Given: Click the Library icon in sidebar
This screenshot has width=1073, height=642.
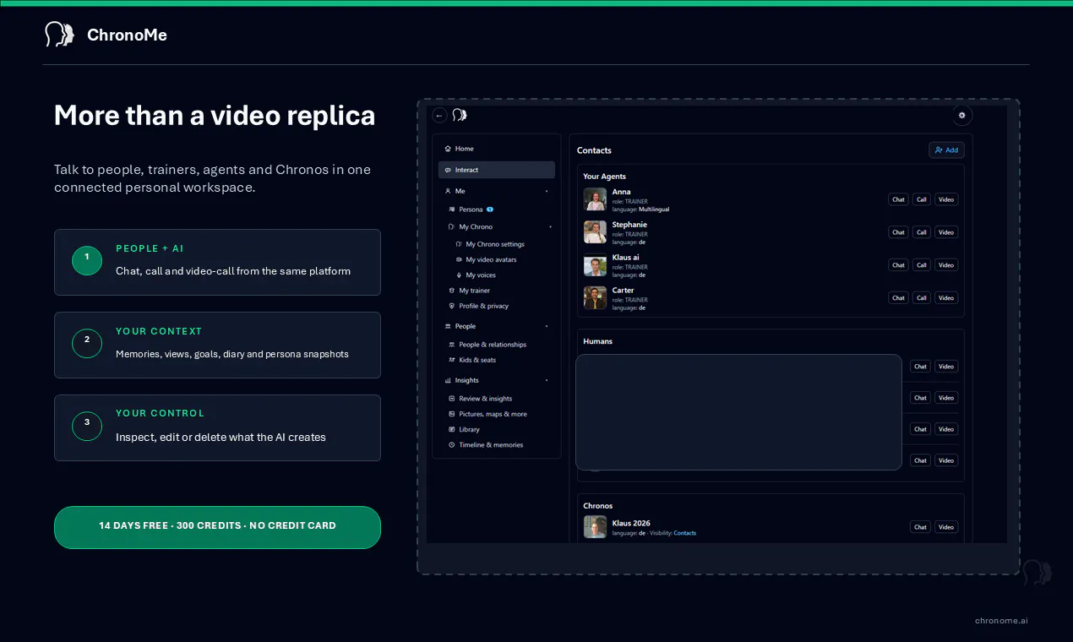Looking at the screenshot, I should tap(452, 429).
